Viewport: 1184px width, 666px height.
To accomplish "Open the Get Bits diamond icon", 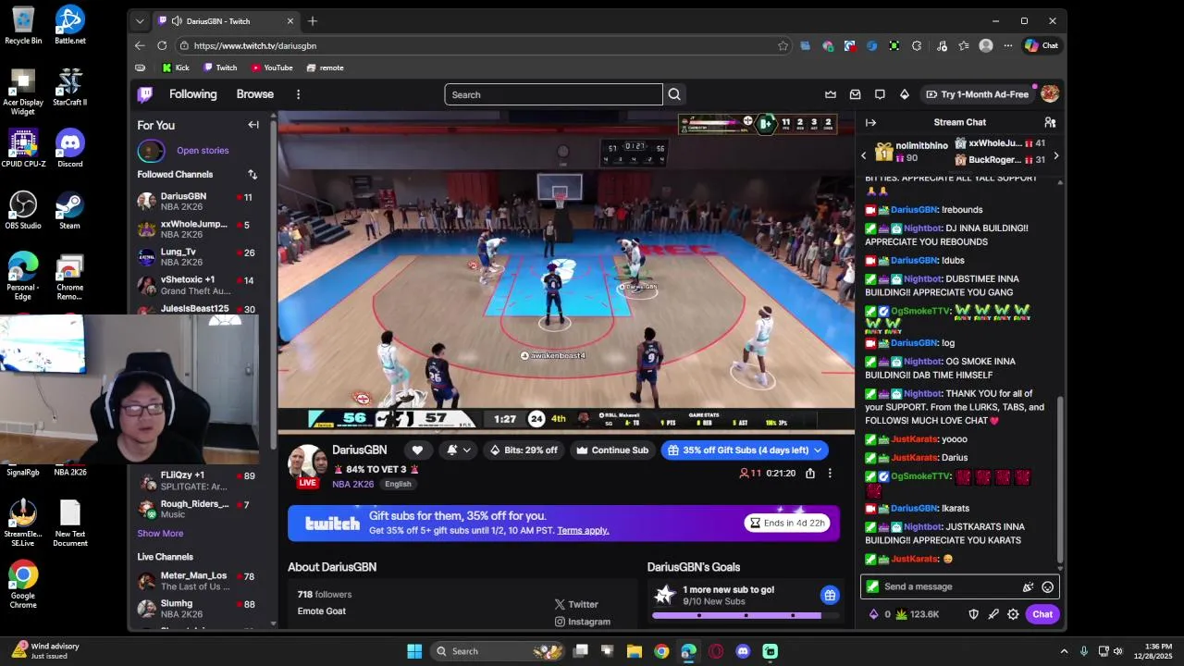I will 905,94.
